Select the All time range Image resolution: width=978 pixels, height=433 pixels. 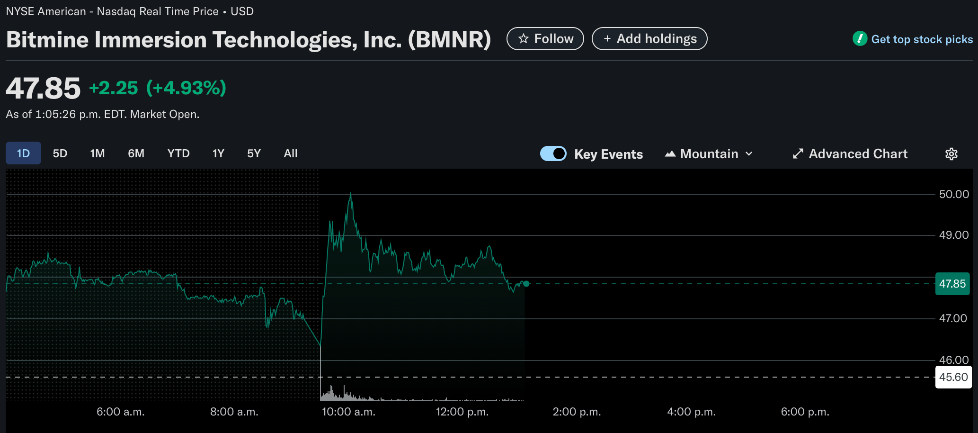click(x=291, y=153)
